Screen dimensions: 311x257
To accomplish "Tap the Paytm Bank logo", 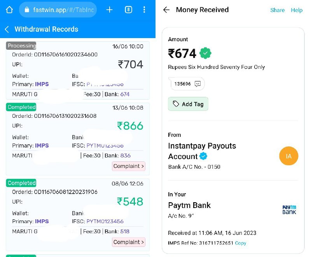I will pos(289,210).
